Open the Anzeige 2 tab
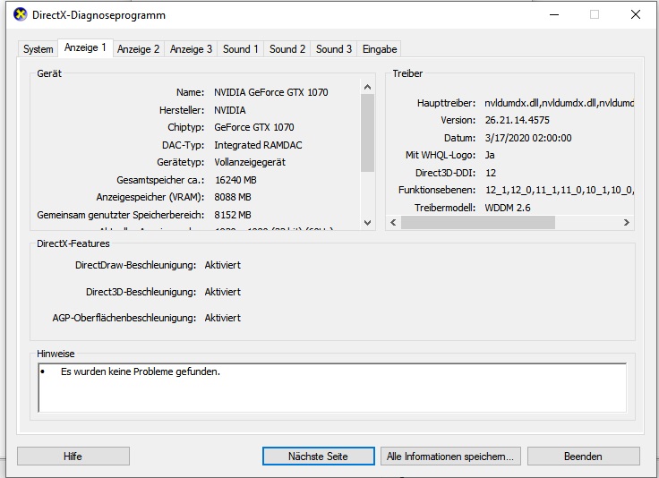The width and height of the screenshot is (659, 478). pos(138,49)
